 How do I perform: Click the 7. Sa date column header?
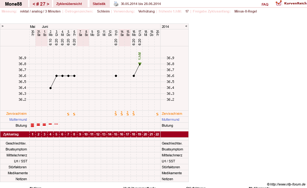point(80,33)
